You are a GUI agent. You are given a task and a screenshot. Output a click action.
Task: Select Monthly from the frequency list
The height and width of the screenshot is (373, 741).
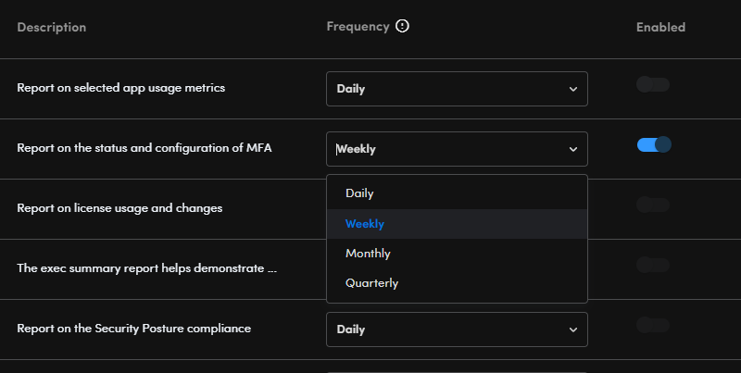click(x=368, y=254)
